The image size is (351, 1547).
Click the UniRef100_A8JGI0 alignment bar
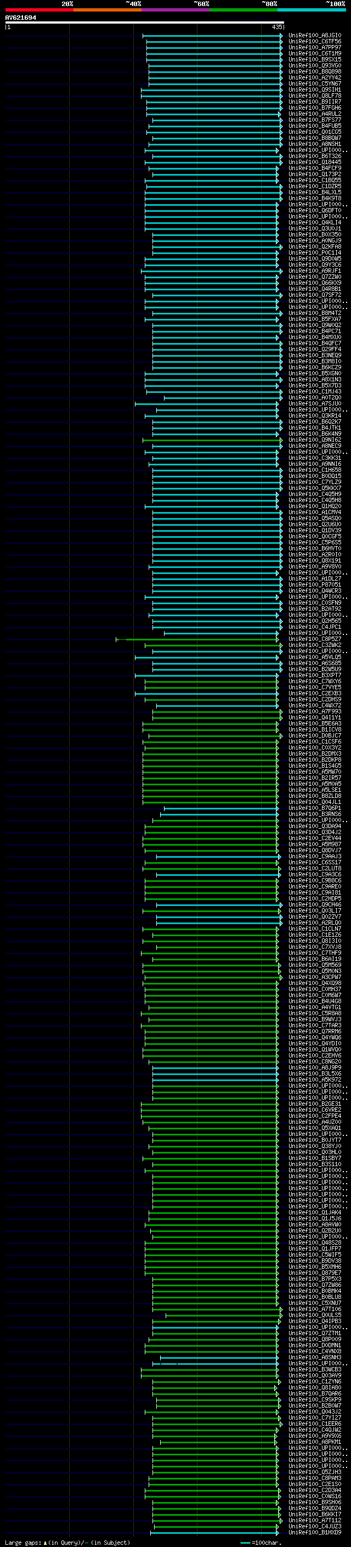click(212, 36)
